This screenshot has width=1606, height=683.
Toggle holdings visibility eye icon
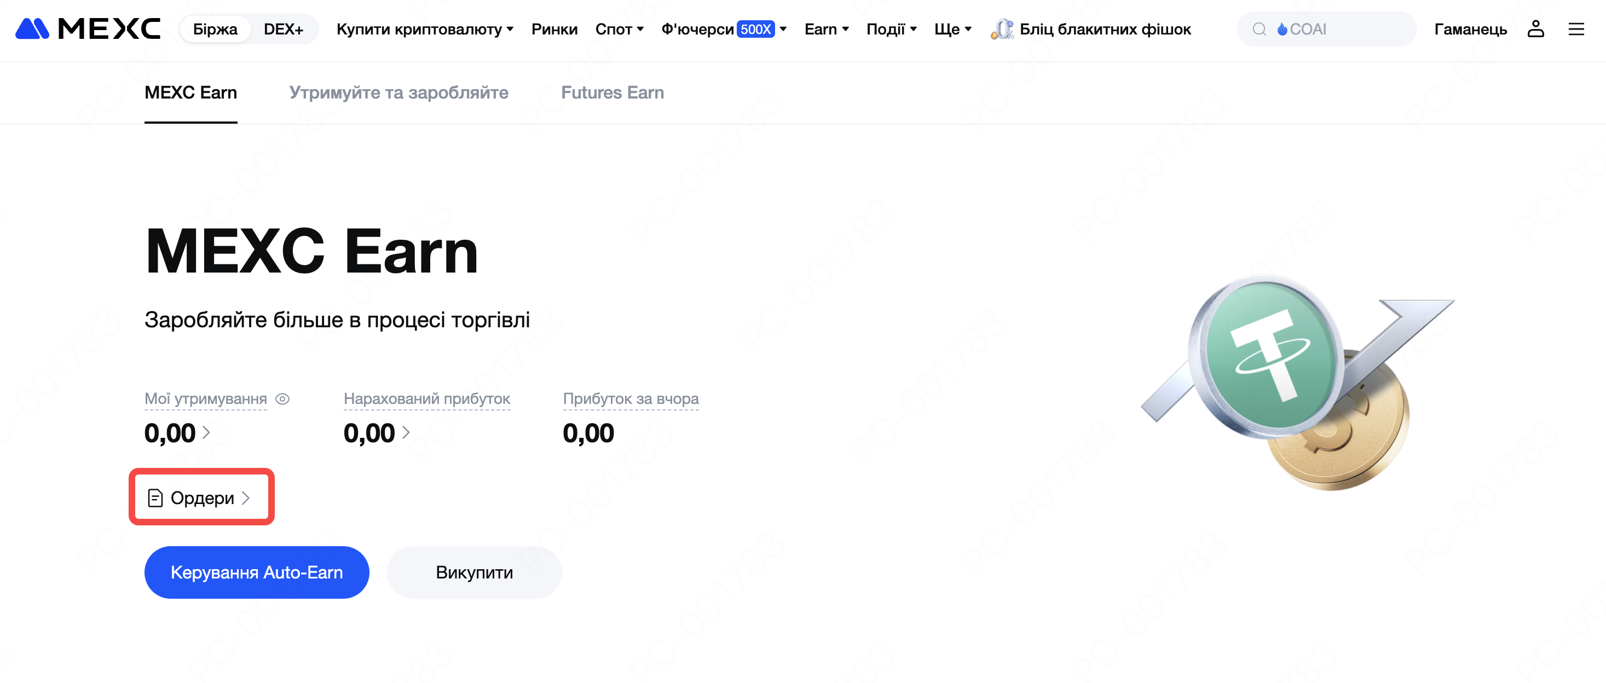tap(282, 399)
